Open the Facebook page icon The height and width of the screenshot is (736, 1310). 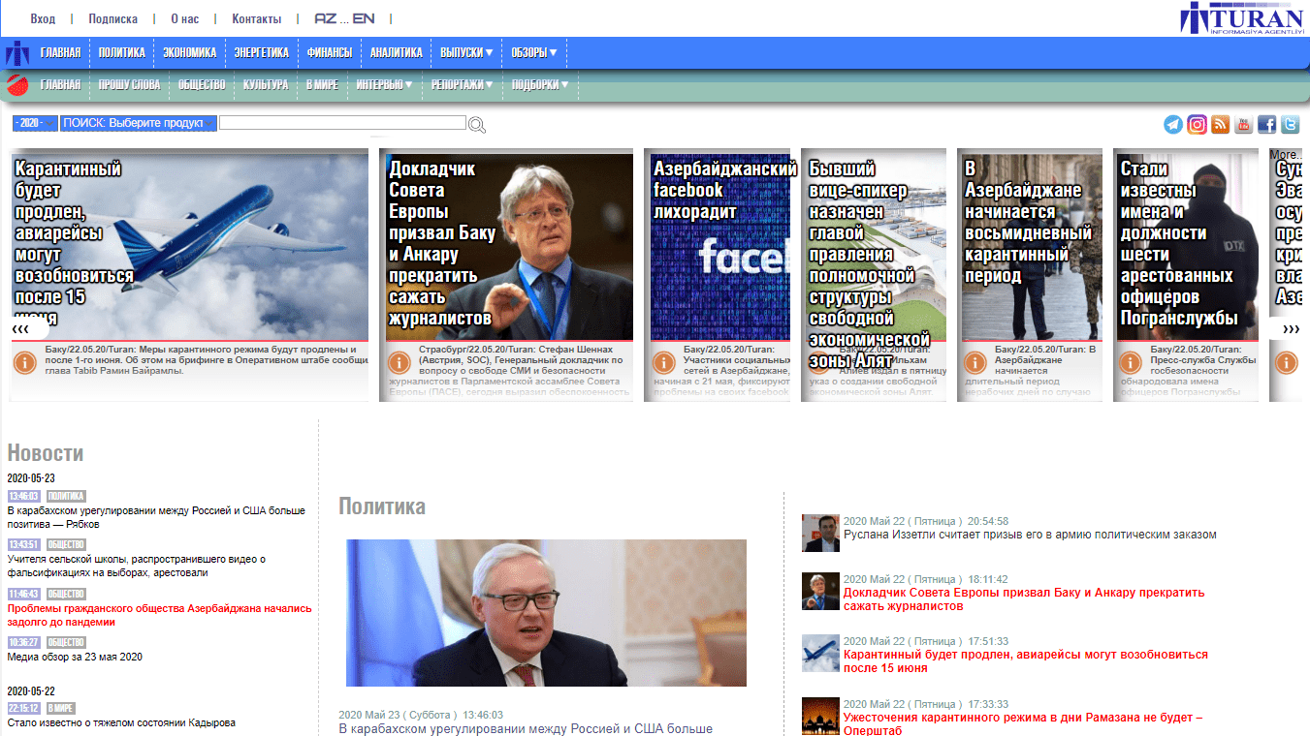point(1266,124)
